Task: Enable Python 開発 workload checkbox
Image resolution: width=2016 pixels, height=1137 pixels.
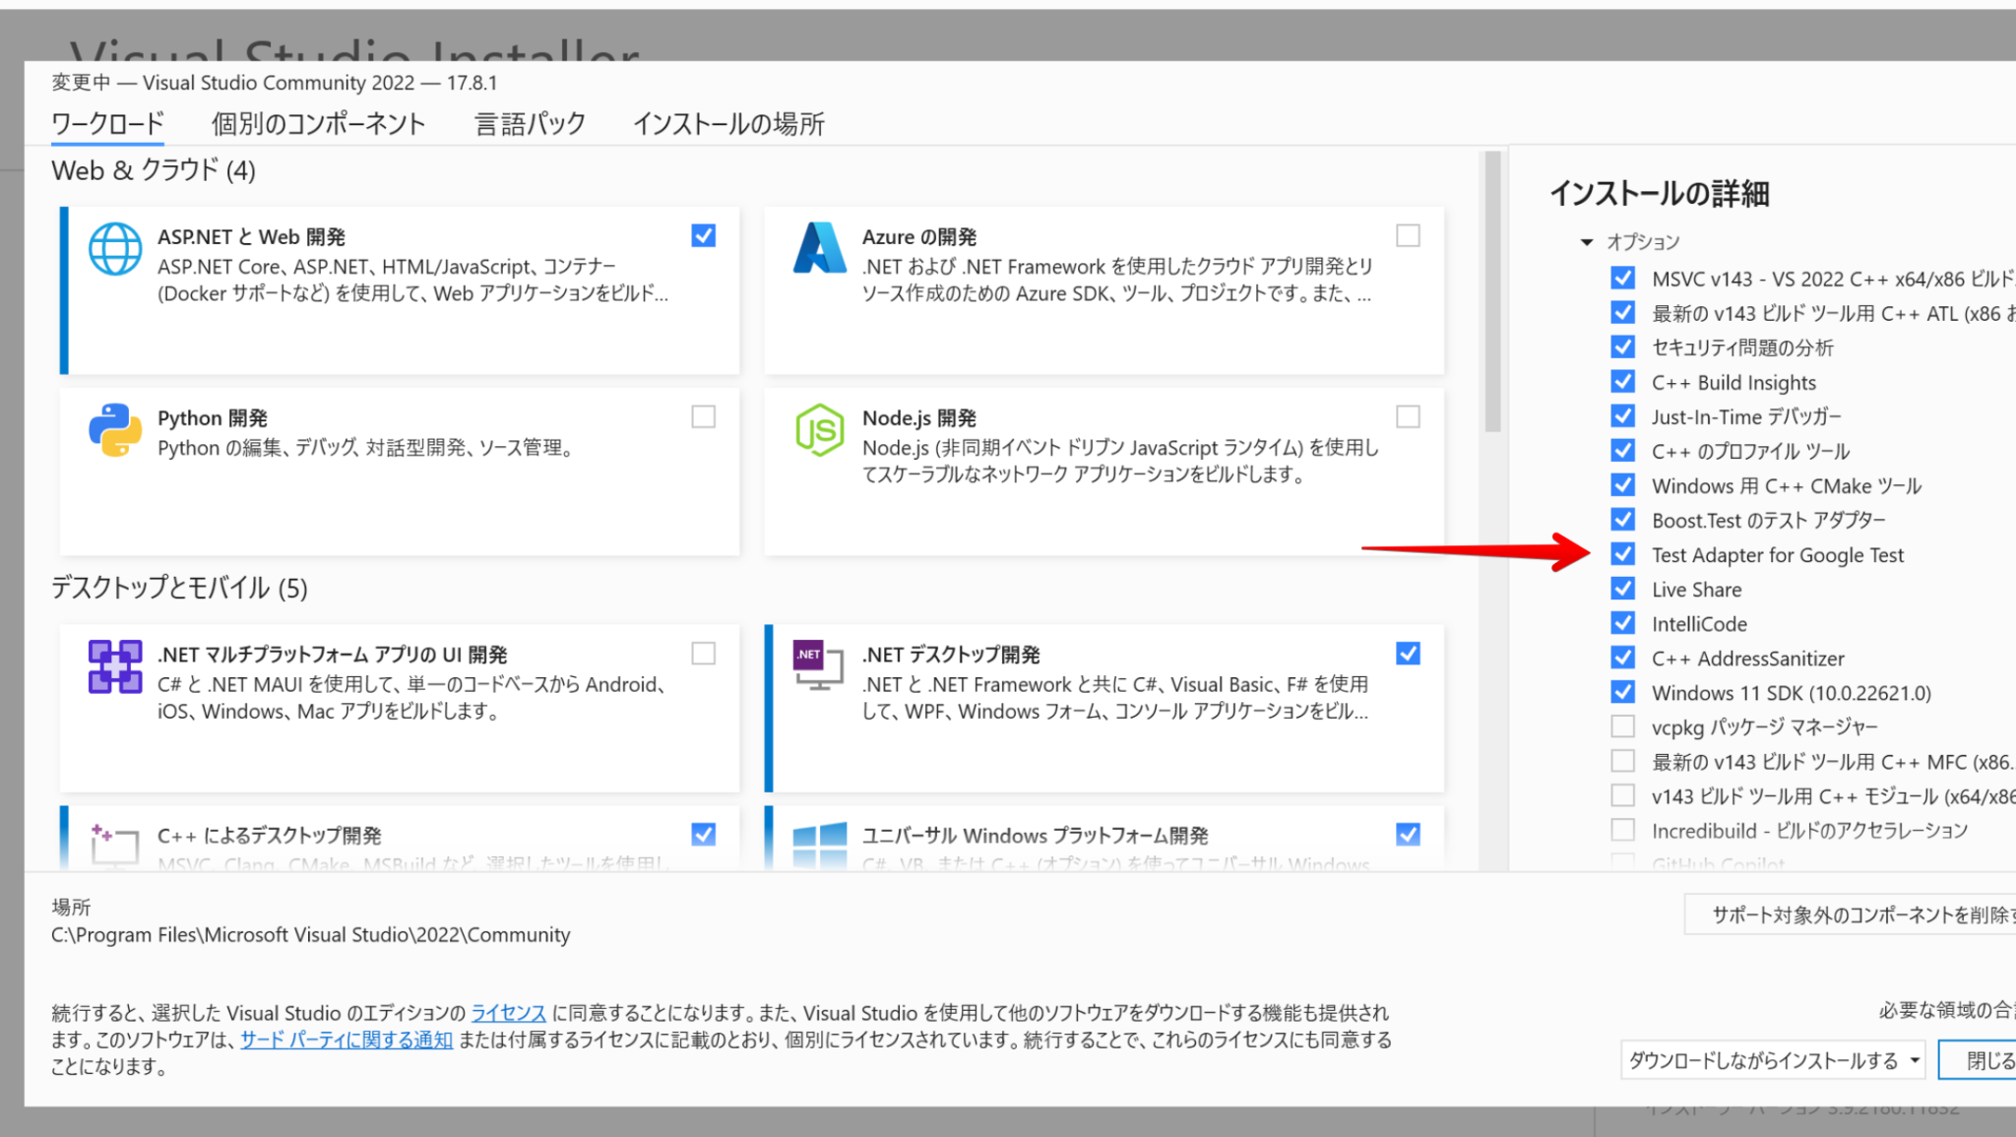Action: coord(703,417)
